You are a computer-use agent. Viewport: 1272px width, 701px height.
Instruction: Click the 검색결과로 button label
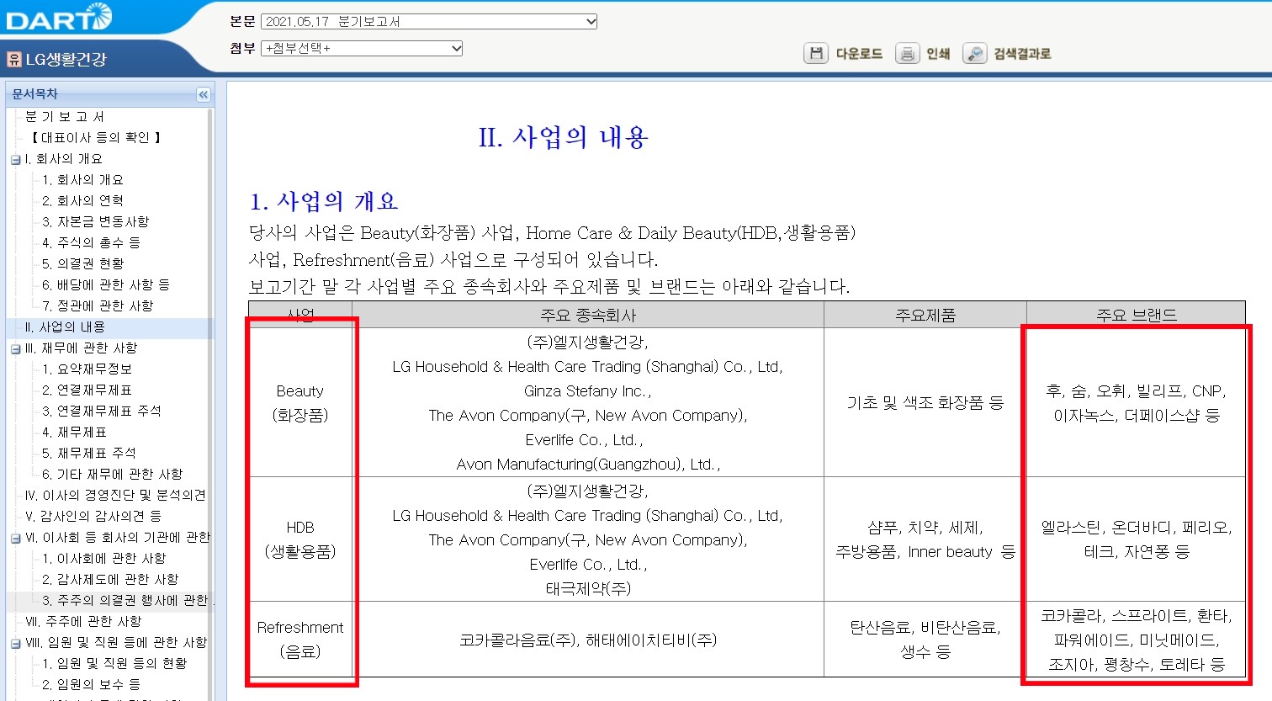click(x=1022, y=54)
